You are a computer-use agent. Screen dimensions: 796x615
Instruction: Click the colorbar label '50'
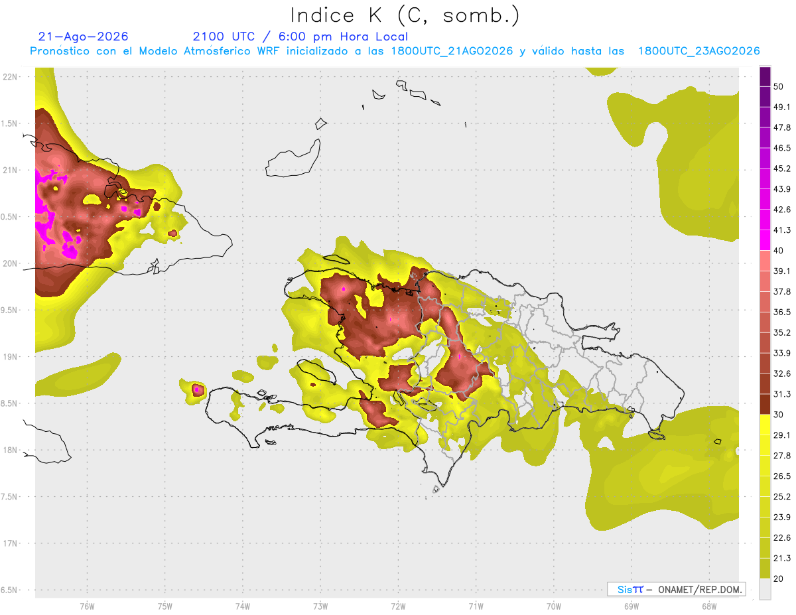[779, 87]
